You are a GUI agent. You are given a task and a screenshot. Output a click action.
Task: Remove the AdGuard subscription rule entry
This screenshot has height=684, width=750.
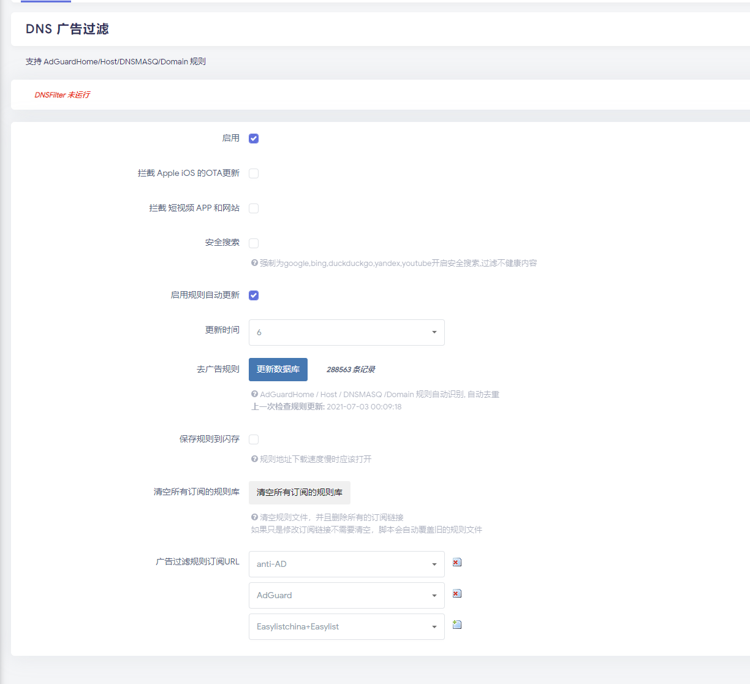point(456,593)
